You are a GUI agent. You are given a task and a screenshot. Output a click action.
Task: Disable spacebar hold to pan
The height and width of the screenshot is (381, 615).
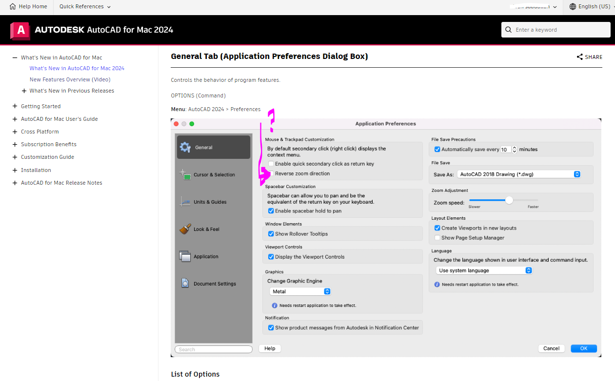tap(271, 211)
